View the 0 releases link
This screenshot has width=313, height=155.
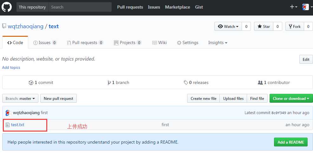point(196,82)
